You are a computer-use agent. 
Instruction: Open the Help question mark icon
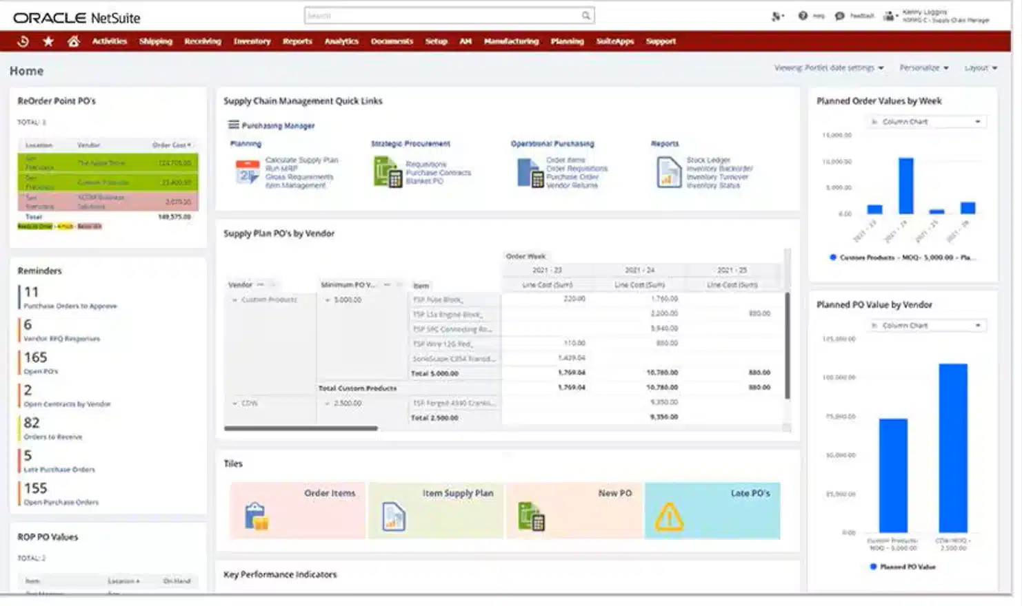803,16
